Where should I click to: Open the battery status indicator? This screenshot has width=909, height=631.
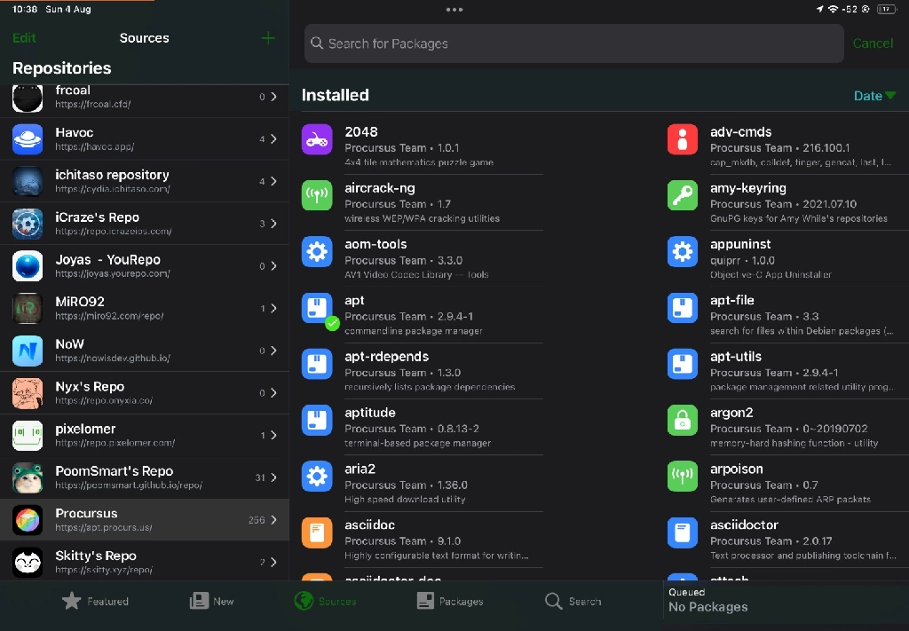click(x=887, y=9)
